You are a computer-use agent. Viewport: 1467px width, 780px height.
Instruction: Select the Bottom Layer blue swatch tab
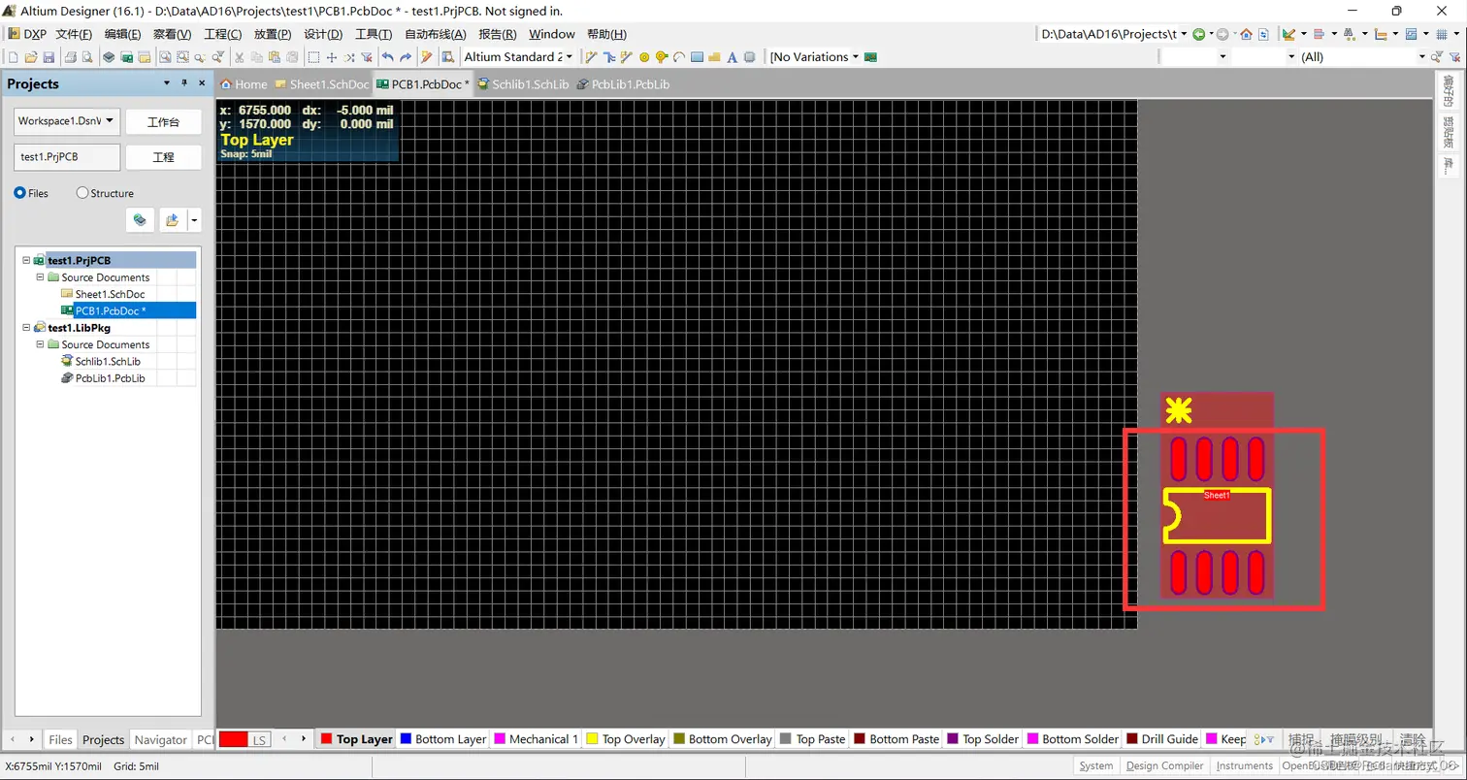coord(443,739)
